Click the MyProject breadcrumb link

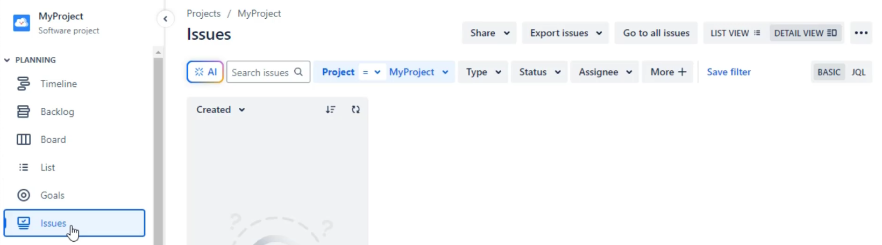(259, 13)
